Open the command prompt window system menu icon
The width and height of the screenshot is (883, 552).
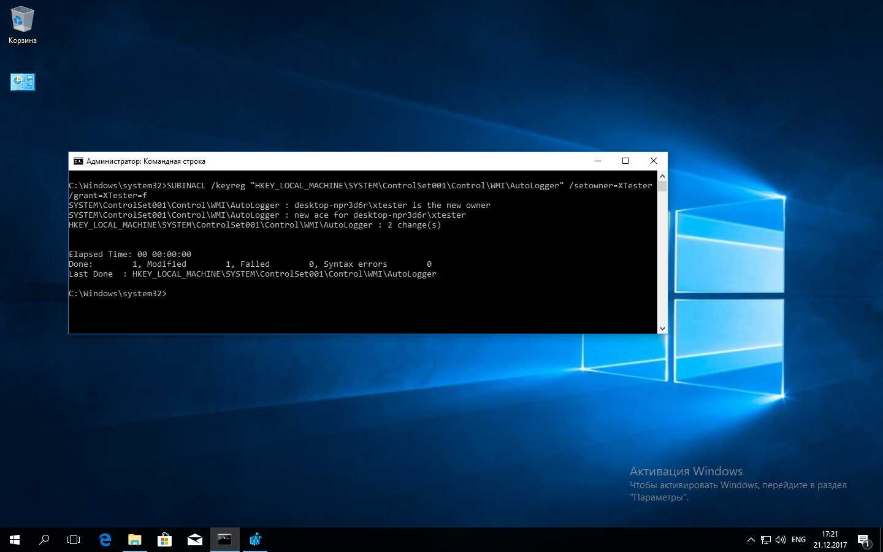(x=78, y=161)
